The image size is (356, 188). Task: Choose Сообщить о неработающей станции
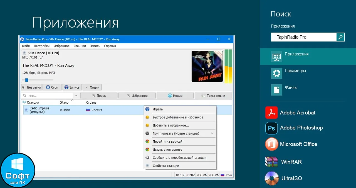coord(180,158)
